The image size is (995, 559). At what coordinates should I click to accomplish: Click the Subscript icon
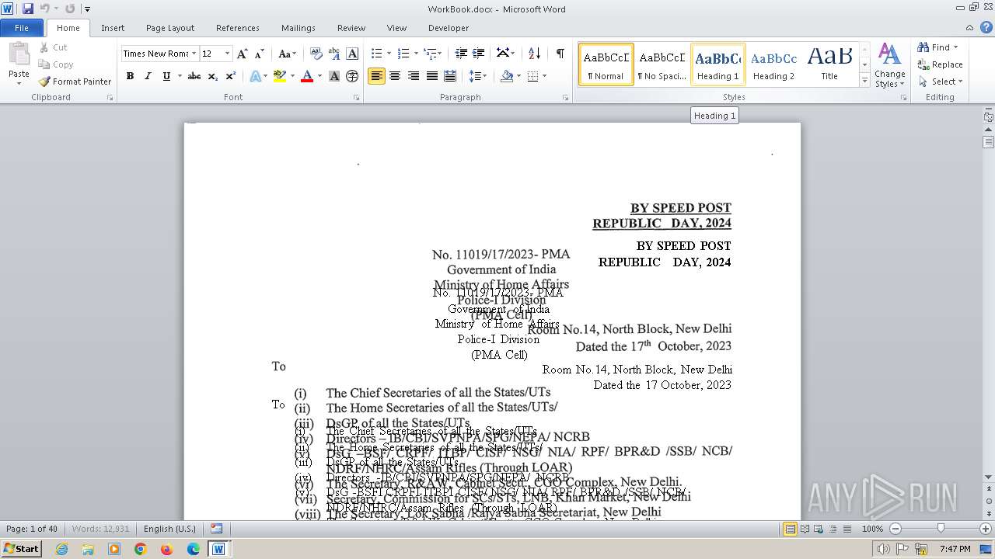[213, 76]
